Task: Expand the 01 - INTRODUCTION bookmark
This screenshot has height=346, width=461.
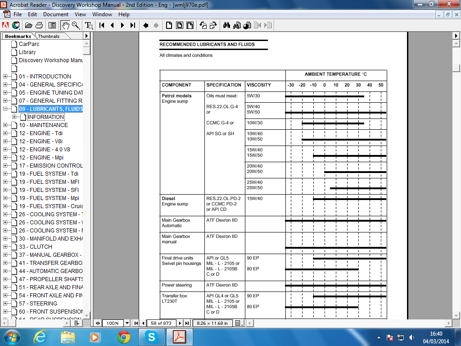Action: coord(5,77)
